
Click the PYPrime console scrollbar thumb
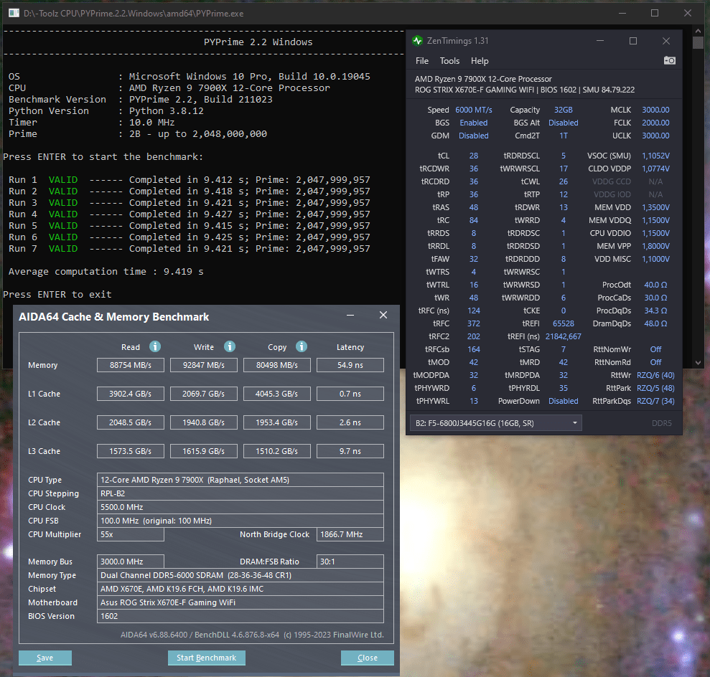click(698, 43)
